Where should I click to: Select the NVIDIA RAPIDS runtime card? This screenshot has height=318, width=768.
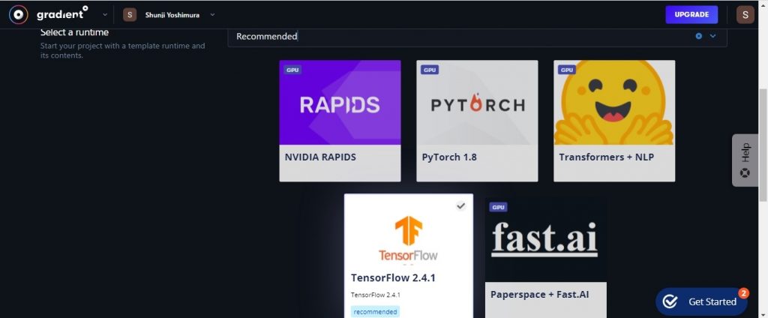tap(340, 121)
